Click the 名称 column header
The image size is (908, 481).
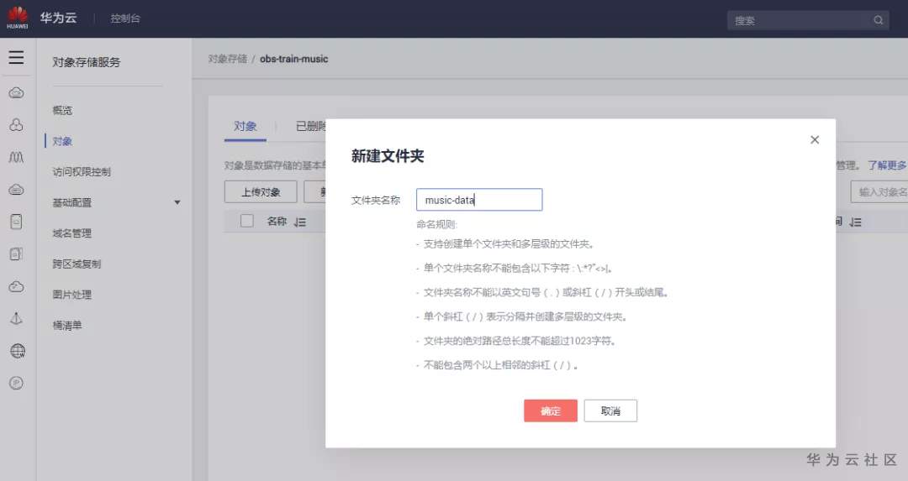[277, 222]
